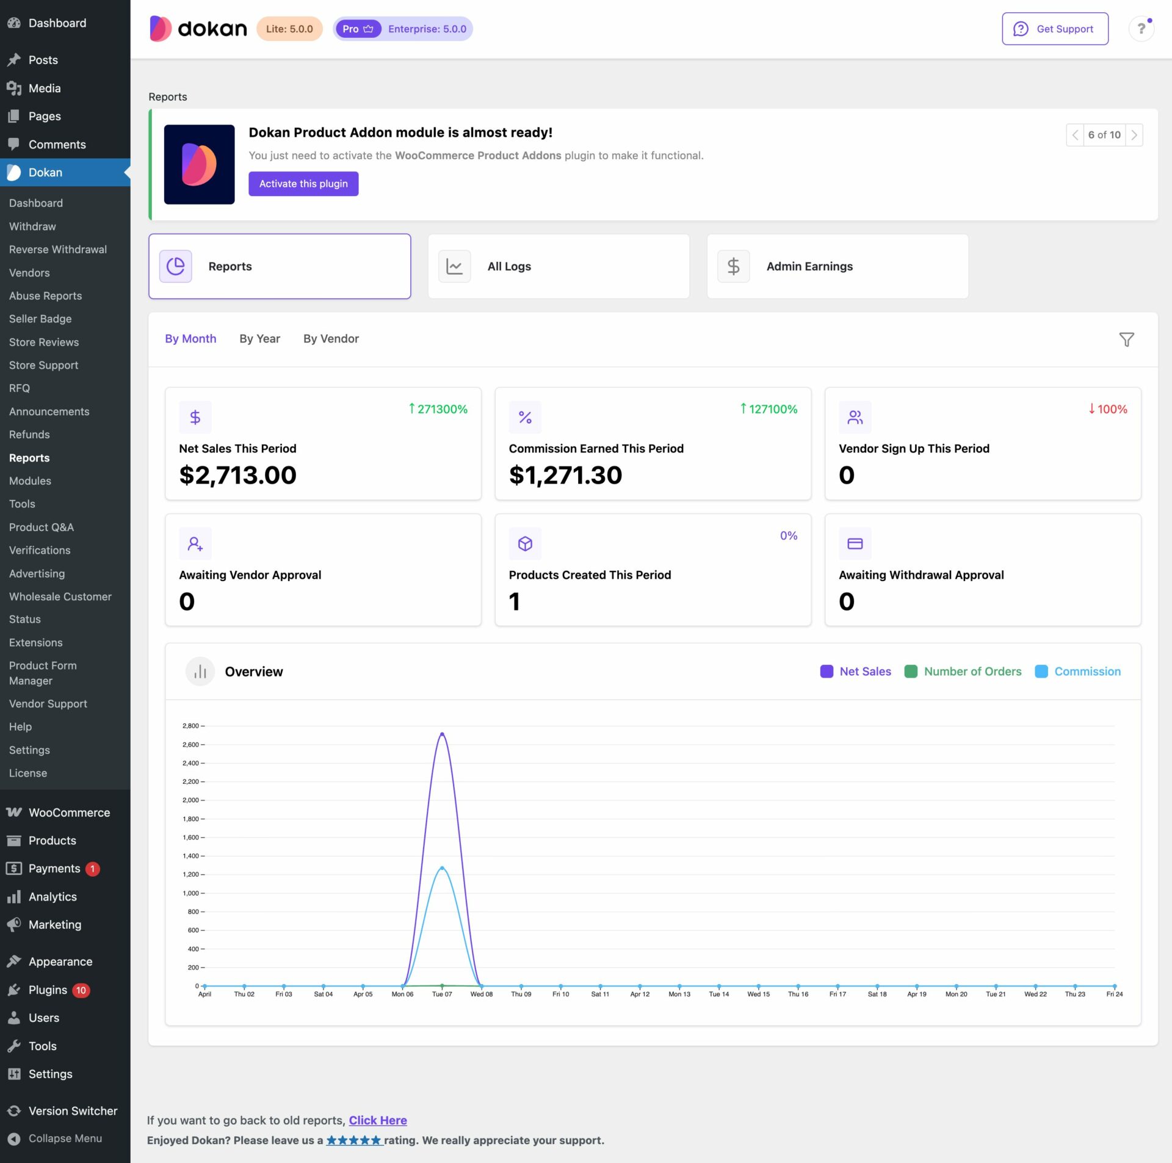Click the Pro badge

(x=358, y=29)
